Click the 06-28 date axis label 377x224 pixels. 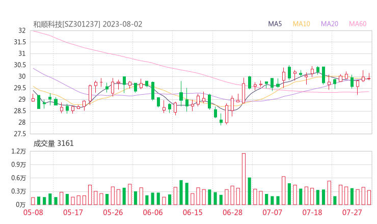coord(232,212)
